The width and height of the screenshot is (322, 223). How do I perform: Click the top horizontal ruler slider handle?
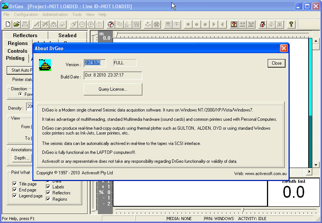tap(117, 34)
